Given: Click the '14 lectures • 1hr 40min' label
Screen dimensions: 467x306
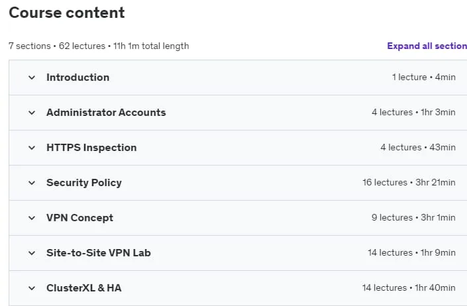Looking at the screenshot, I should click(x=409, y=288).
